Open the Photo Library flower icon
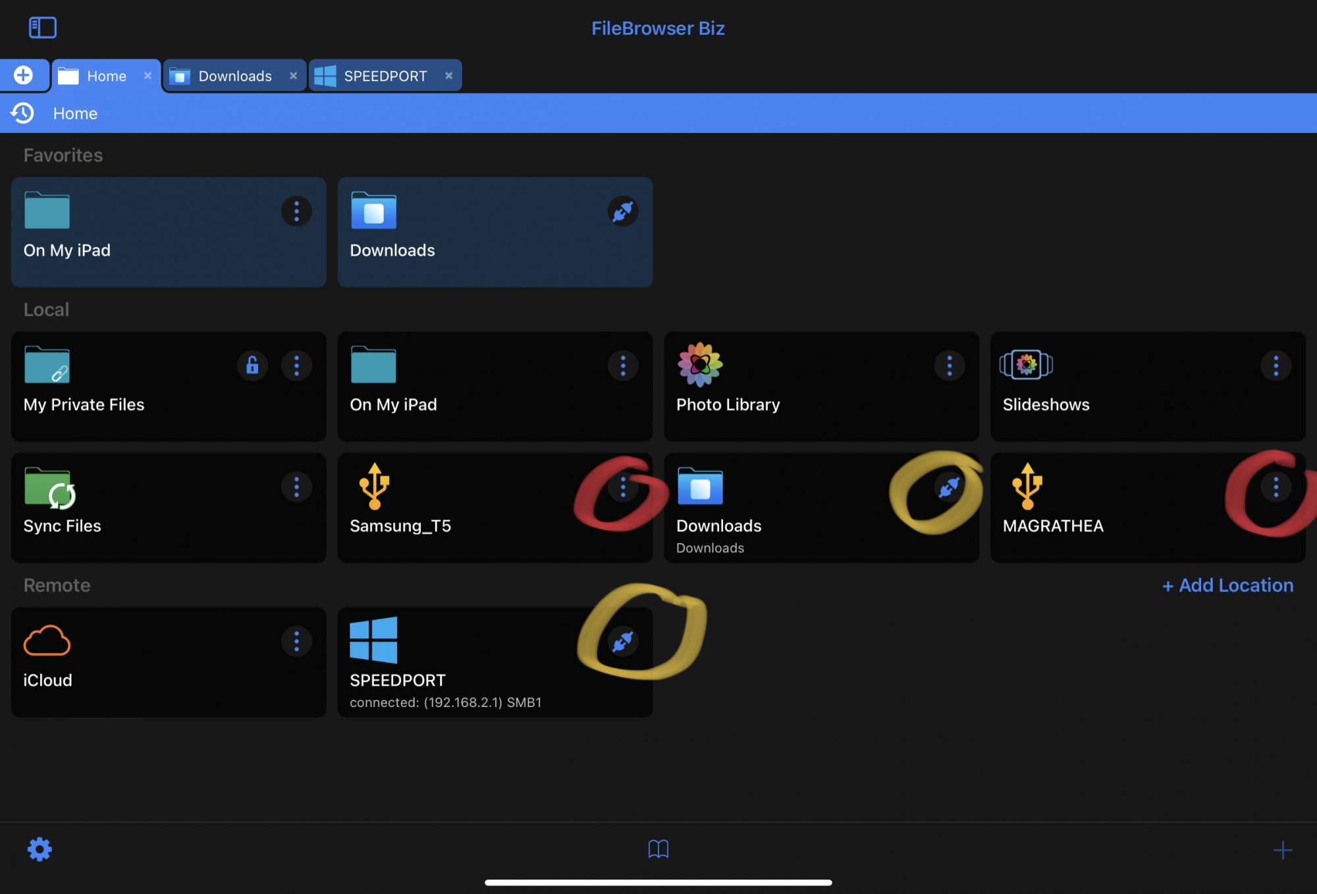Image resolution: width=1317 pixels, height=894 pixels. [700, 364]
